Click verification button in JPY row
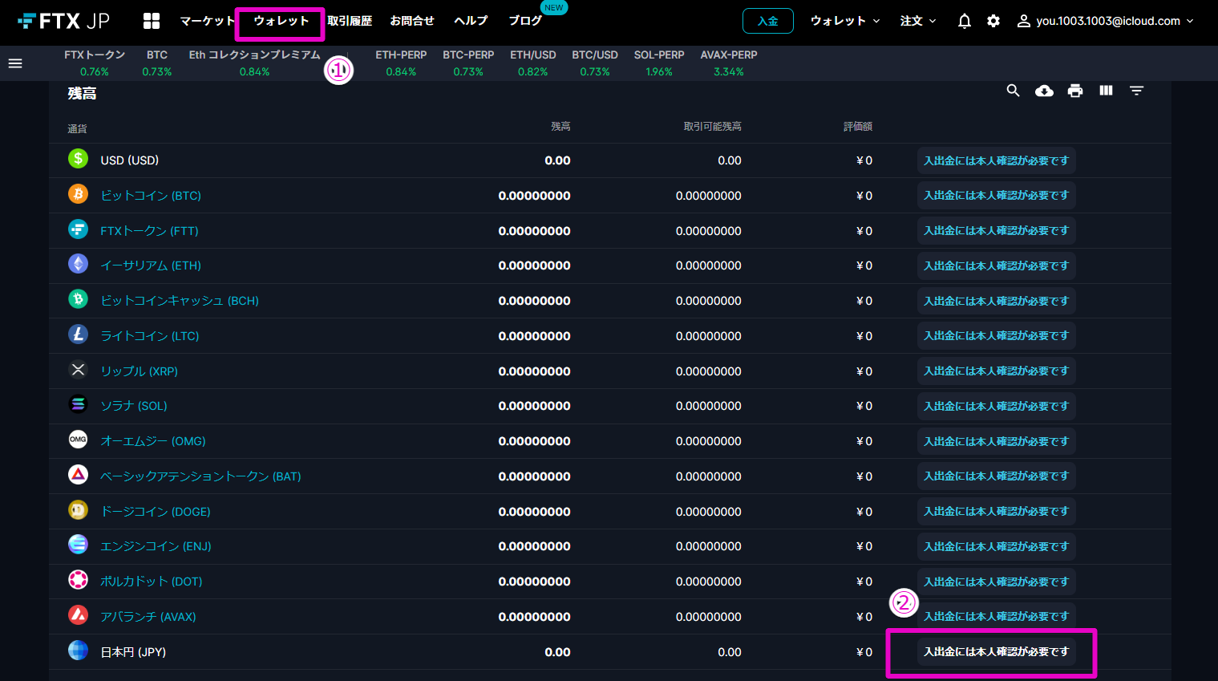 click(x=997, y=651)
